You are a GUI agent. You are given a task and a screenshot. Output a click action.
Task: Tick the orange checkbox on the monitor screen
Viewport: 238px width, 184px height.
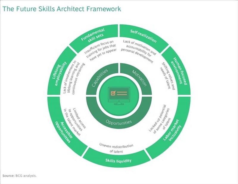click(113, 93)
